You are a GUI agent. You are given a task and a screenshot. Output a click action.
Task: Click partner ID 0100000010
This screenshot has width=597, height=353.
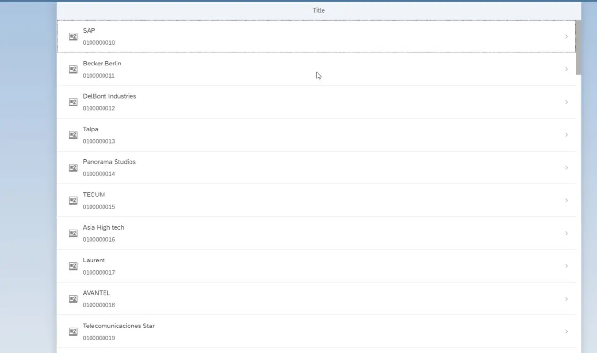click(99, 42)
